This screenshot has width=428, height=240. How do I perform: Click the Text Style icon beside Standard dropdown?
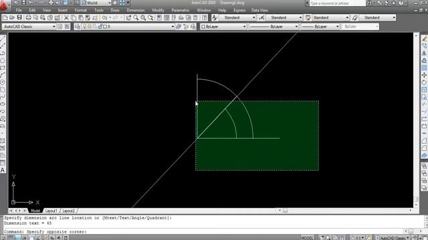(x=215, y=18)
